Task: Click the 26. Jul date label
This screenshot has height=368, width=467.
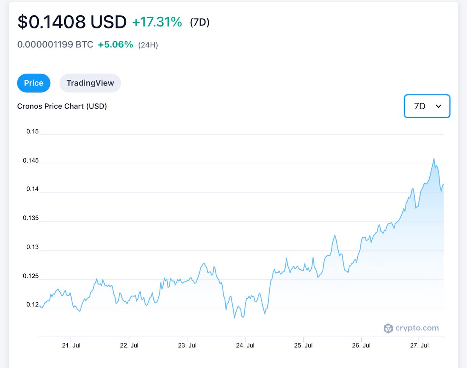Action: pyautogui.click(x=361, y=345)
